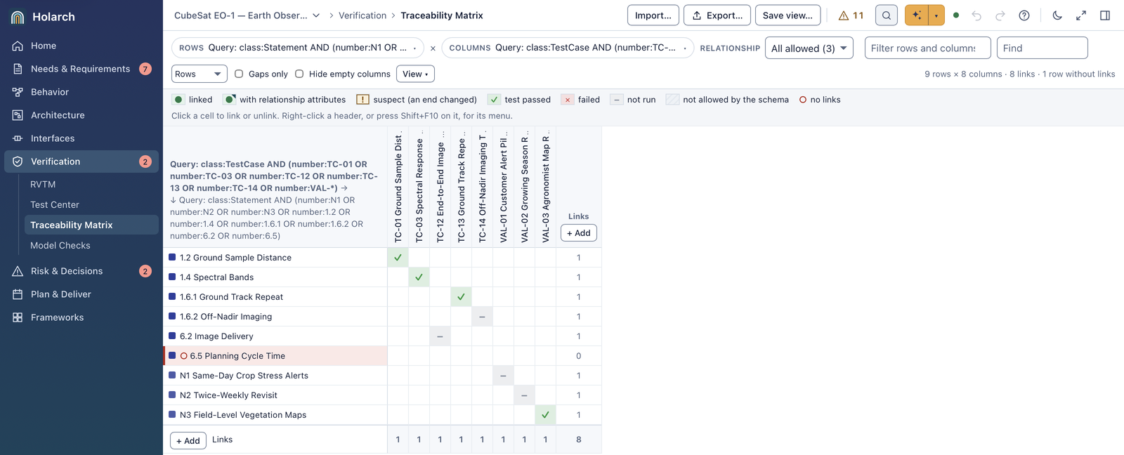
Task: Toggle not-run cell 6.2 and TC-12
Action: coord(440,336)
